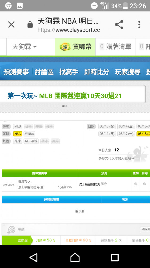Choose date 08/16 (日)
Viewport: 150px width, 268px height.
107,134
